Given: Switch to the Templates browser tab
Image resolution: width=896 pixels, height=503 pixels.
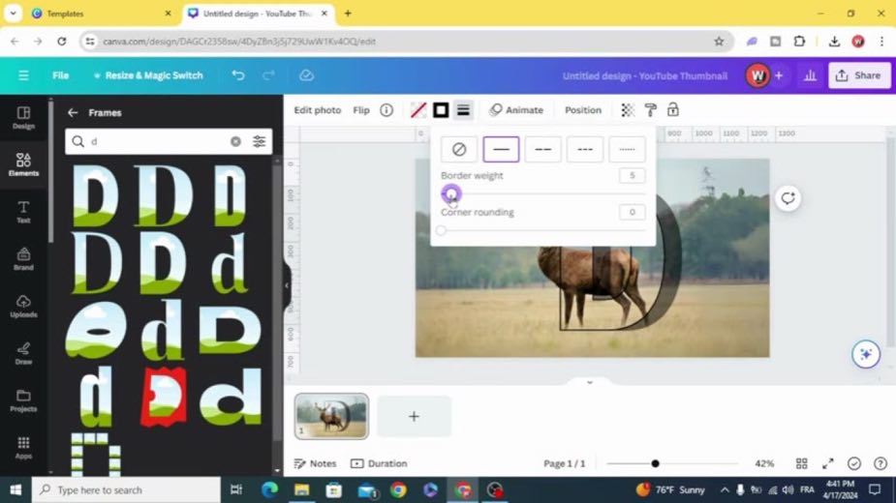Looking at the screenshot, I should click(100, 14).
